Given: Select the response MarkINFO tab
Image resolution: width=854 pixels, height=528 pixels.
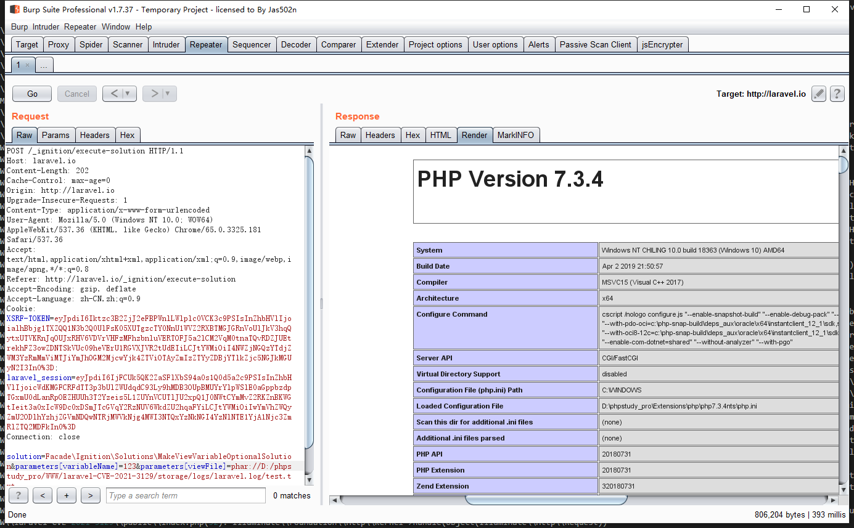Looking at the screenshot, I should pos(516,135).
